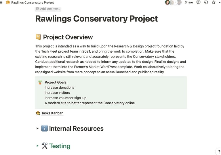Open the help question mark button
Image resolution: width=221 pixels, height=155 pixels.
click(219, 152)
